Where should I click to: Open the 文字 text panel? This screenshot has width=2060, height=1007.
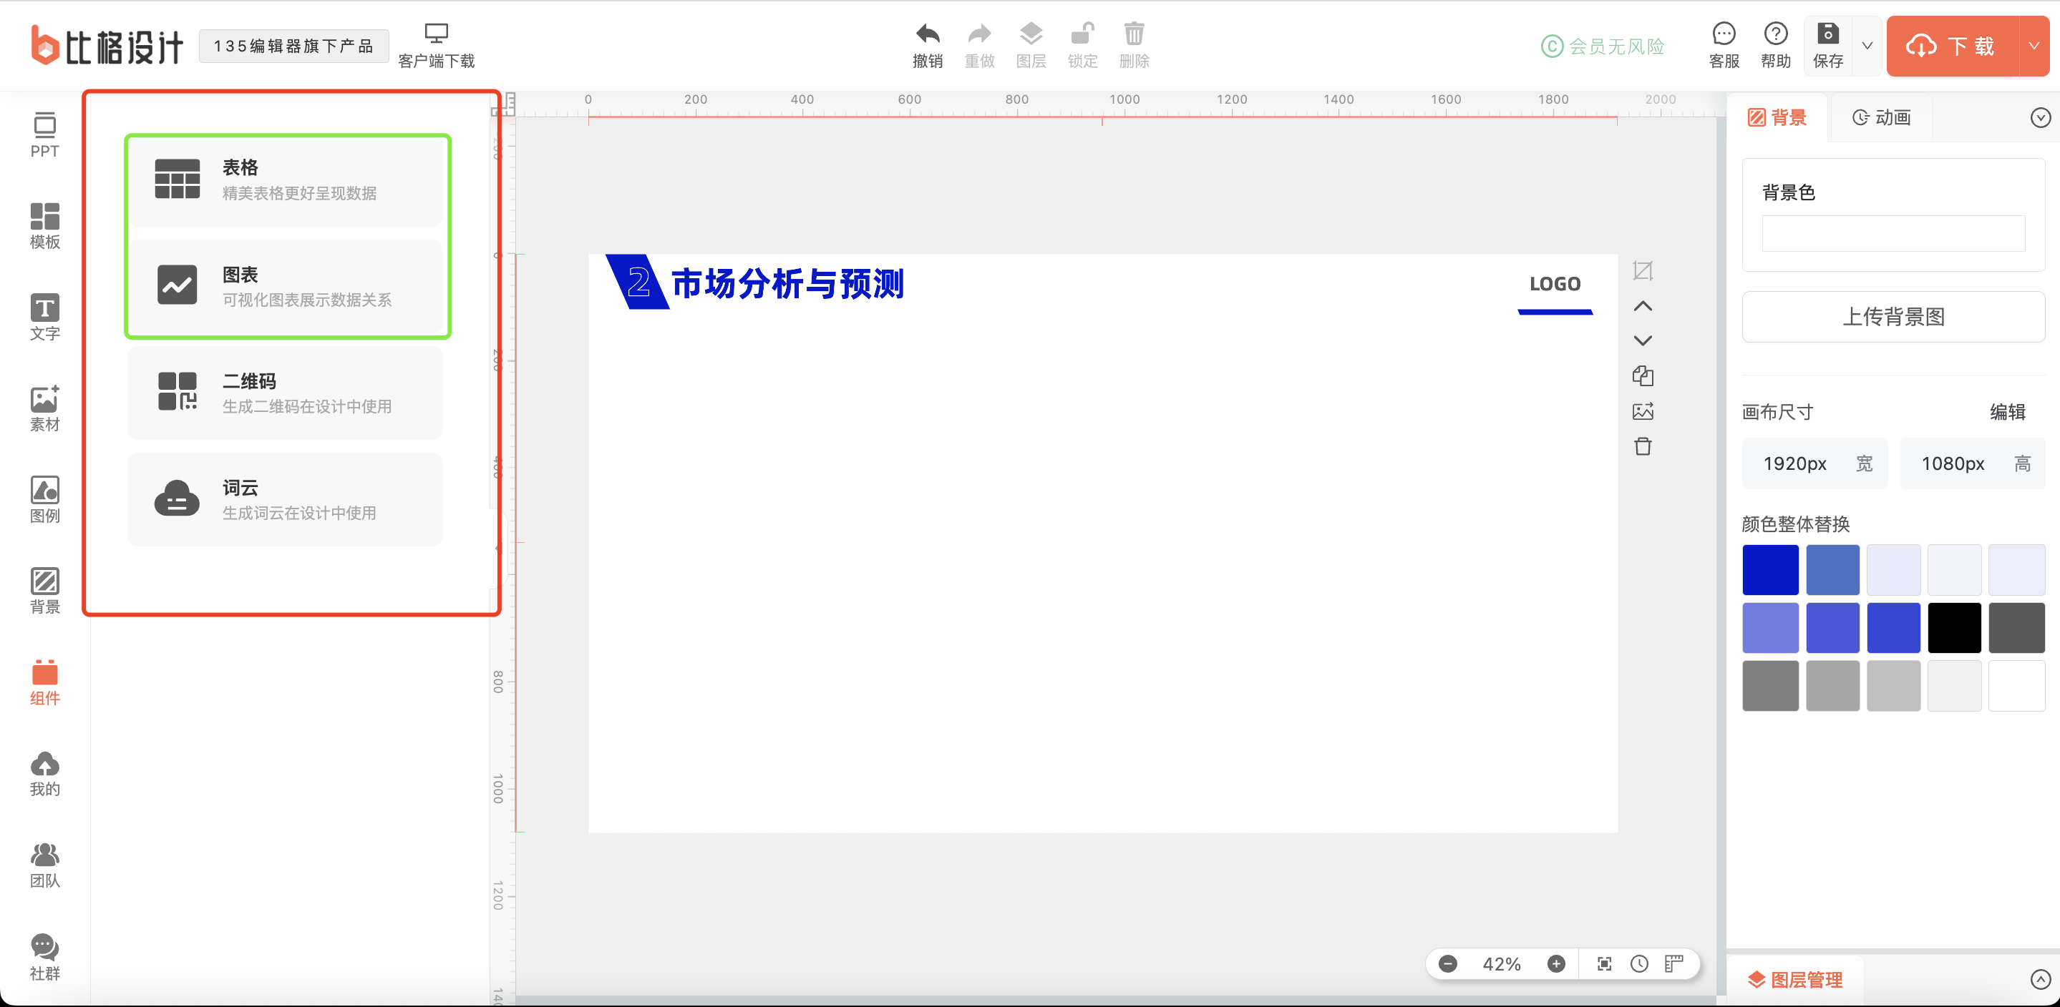[x=45, y=318]
